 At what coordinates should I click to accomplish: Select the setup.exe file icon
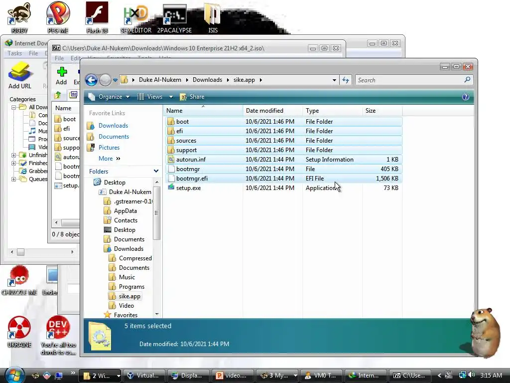(171, 188)
